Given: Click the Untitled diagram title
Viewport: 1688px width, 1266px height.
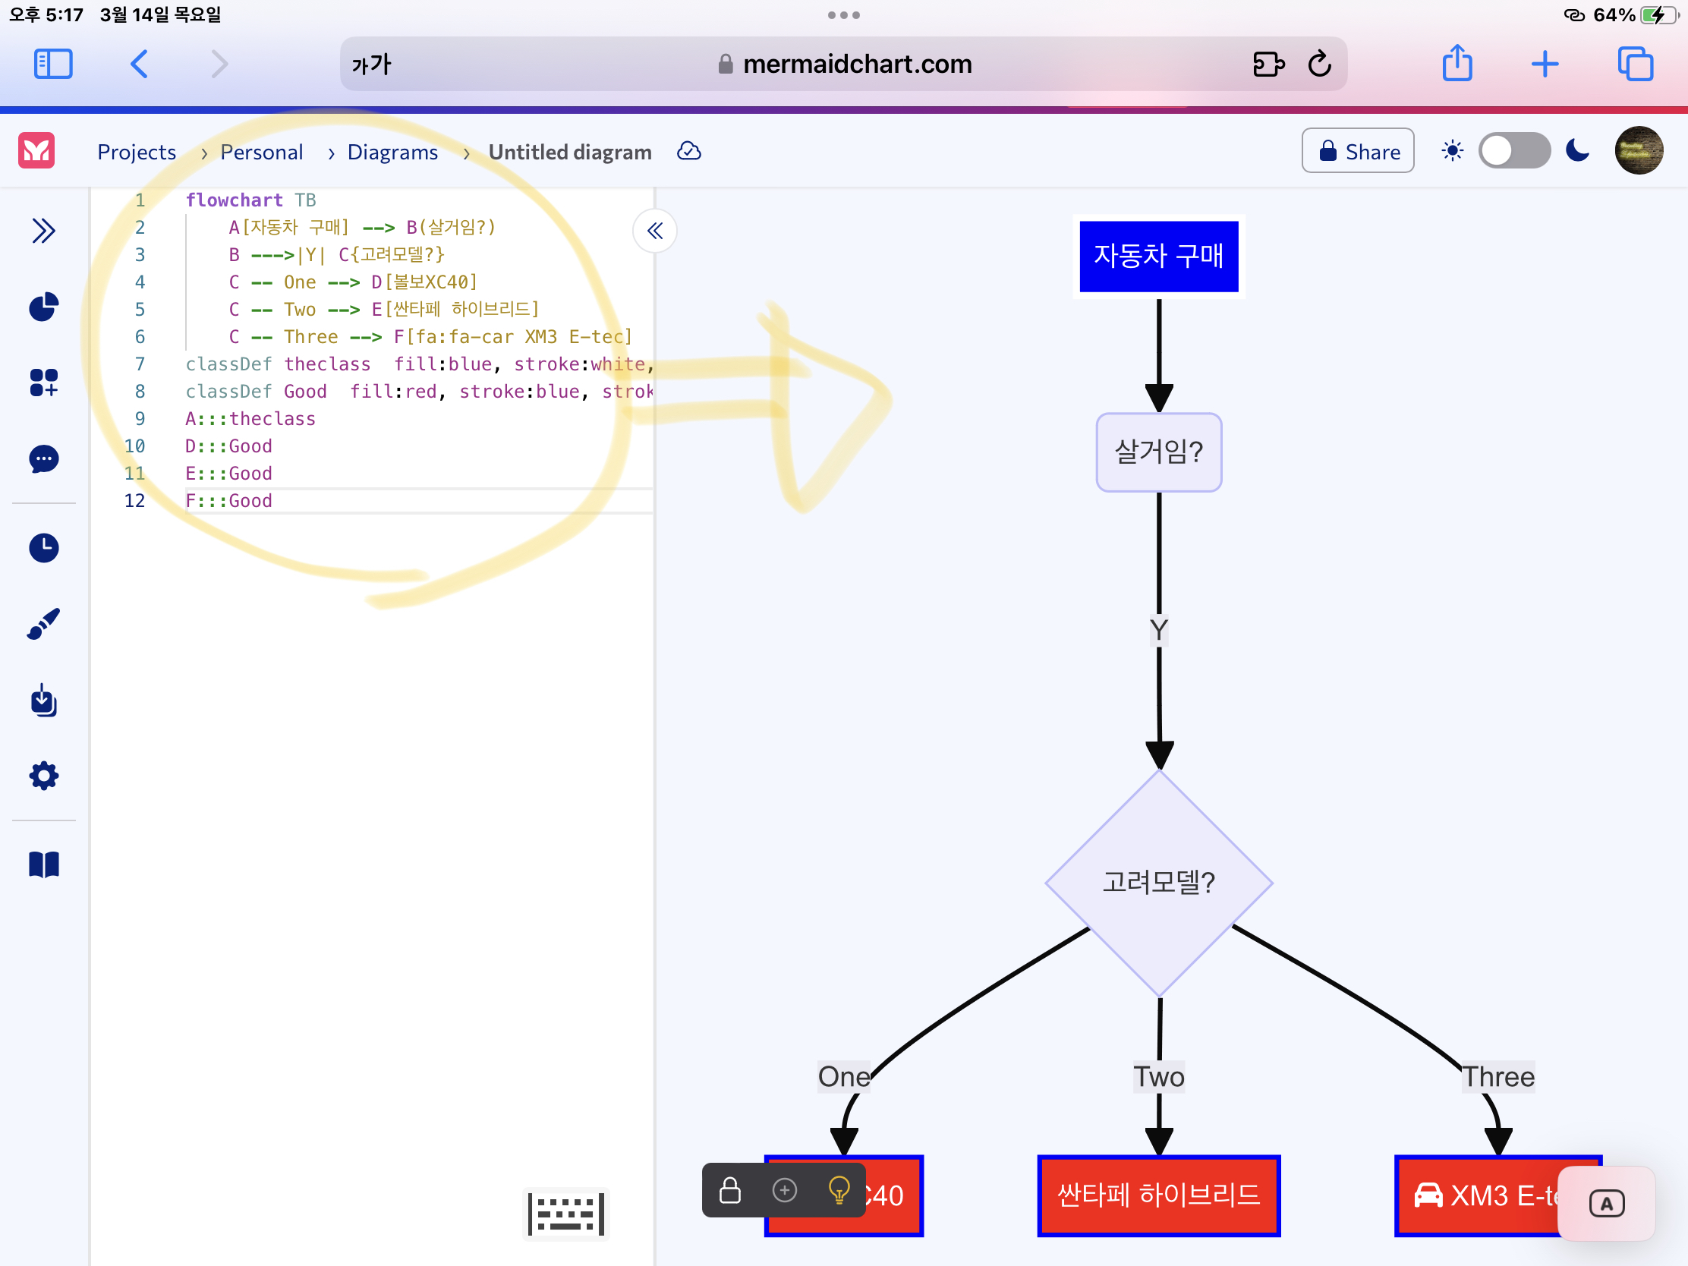Looking at the screenshot, I should [570, 152].
